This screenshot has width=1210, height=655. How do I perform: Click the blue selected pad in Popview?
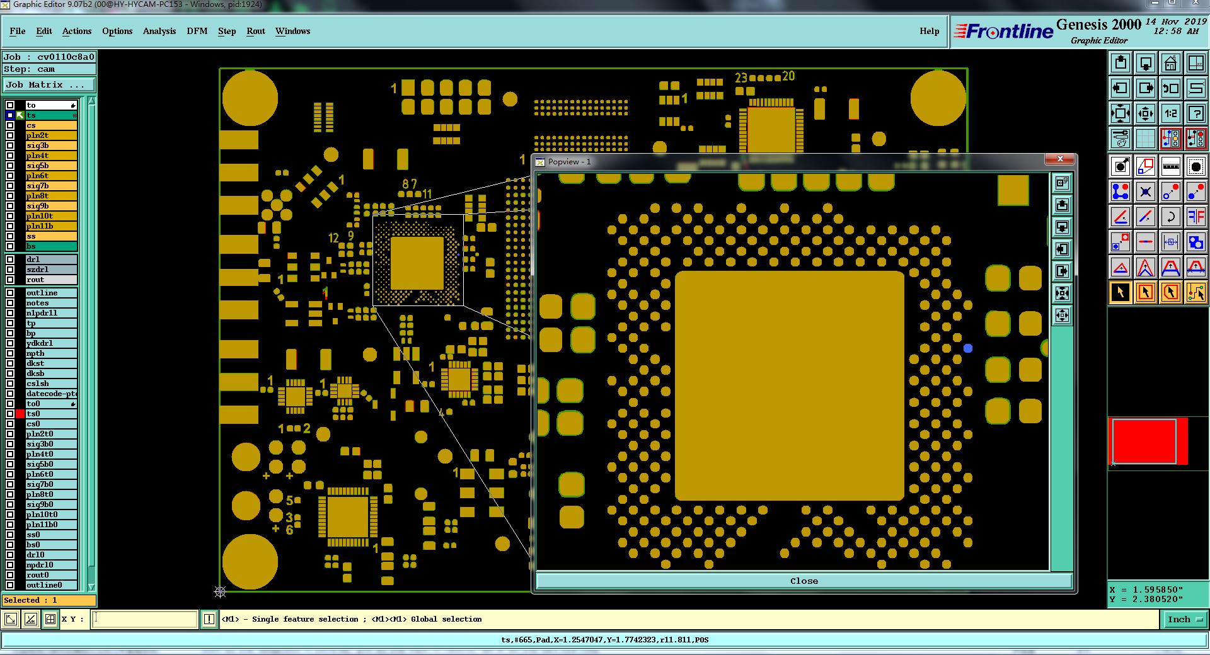pyautogui.click(x=968, y=348)
